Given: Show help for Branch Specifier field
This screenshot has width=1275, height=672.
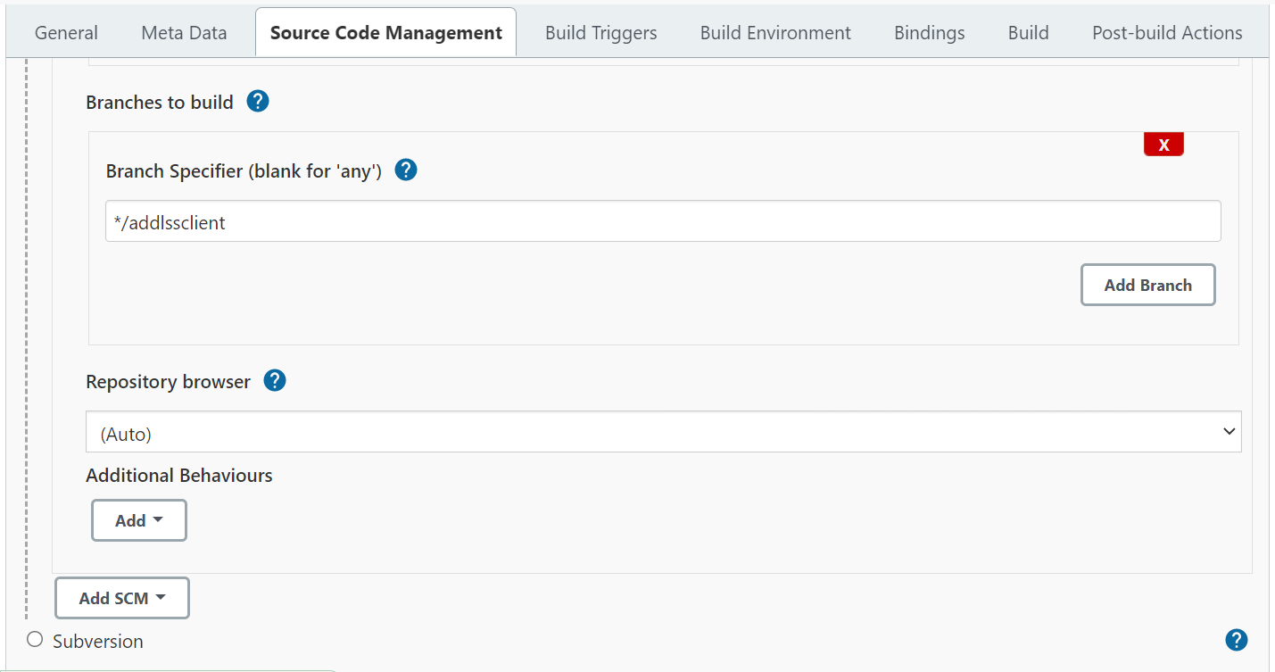Looking at the screenshot, I should click(x=406, y=170).
